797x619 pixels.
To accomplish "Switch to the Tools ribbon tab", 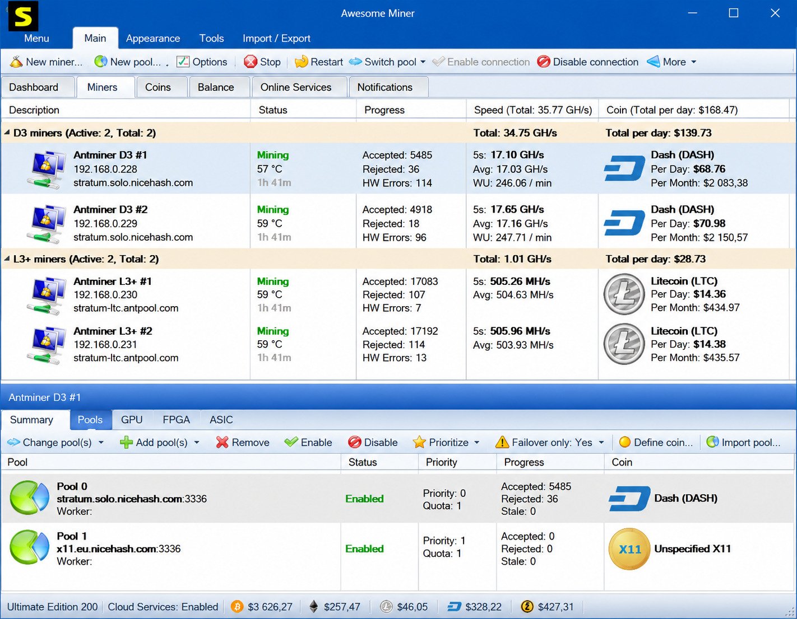I will click(211, 38).
